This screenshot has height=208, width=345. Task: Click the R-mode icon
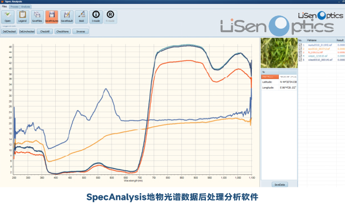pyautogui.click(x=110, y=17)
